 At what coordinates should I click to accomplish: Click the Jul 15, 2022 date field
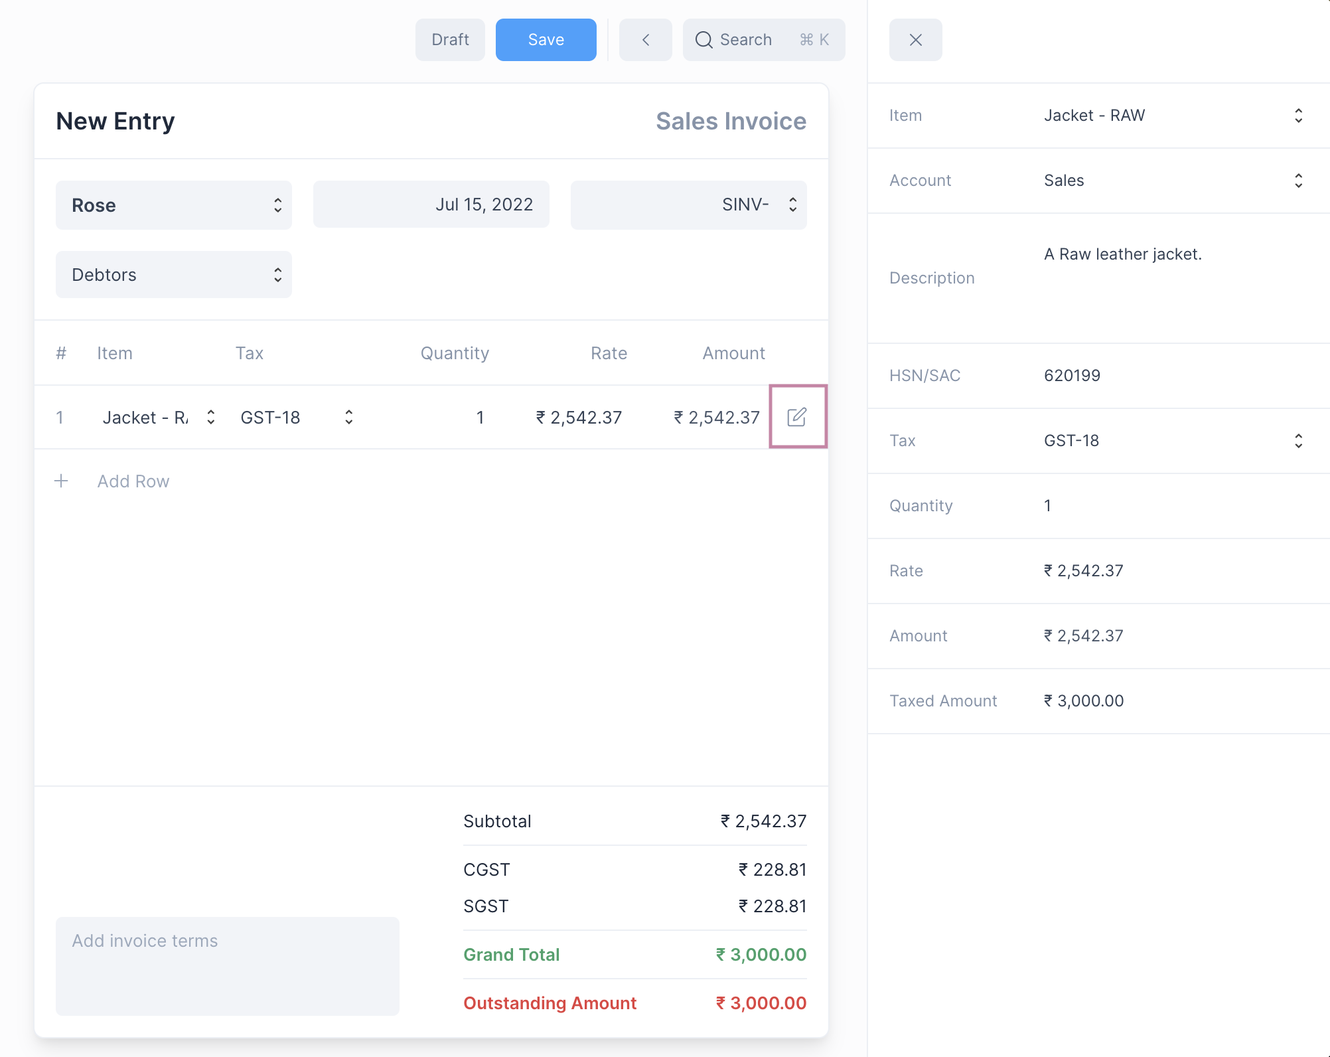click(431, 204)
